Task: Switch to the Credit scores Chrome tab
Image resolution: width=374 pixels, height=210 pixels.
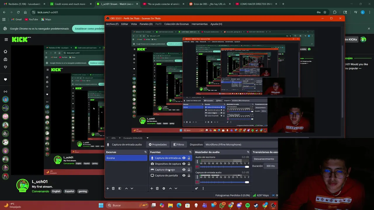Action: pos(70,4)
